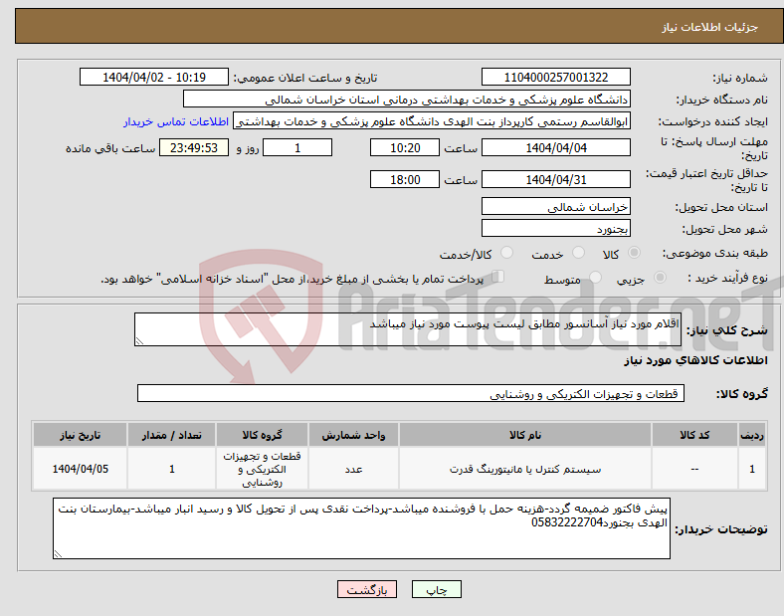Click item name سیستم کنترل یا مانیتورینگ قدرت
This screenshot has width=784, height=616.
525,469
